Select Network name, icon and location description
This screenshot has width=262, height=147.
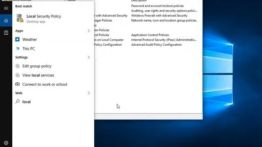tap(164, 20)
